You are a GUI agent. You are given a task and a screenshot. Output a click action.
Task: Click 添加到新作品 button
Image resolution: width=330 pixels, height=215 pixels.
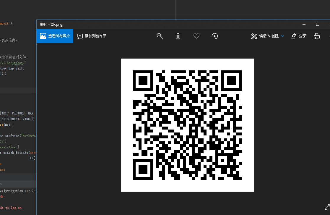92,36
